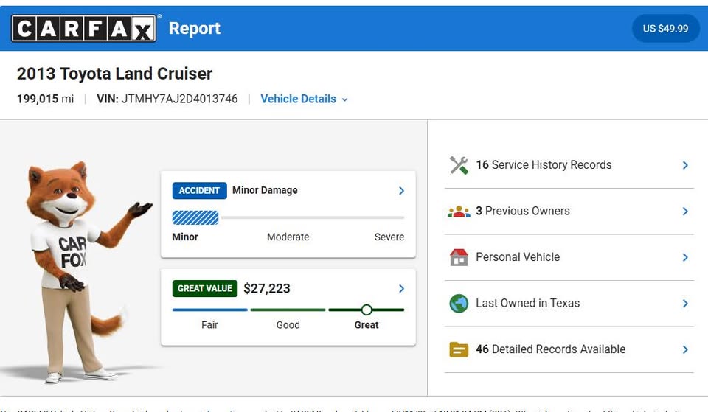Click the US $49.99 price button
Image resolution: width=708 pixels, height=412 pixels.
point(665,29)
